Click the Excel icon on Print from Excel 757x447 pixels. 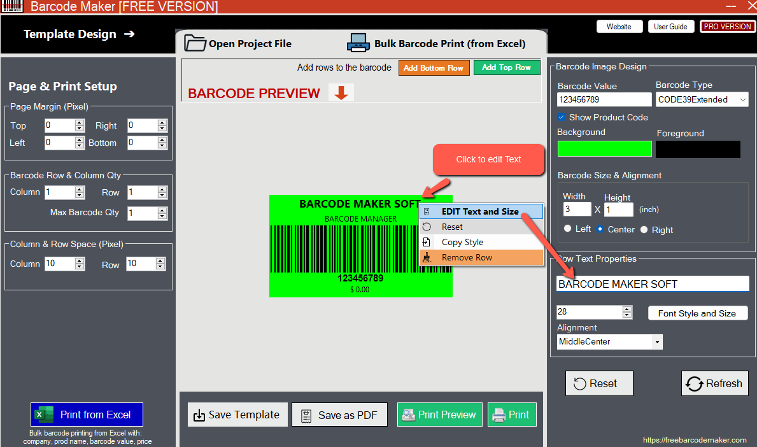43,415
